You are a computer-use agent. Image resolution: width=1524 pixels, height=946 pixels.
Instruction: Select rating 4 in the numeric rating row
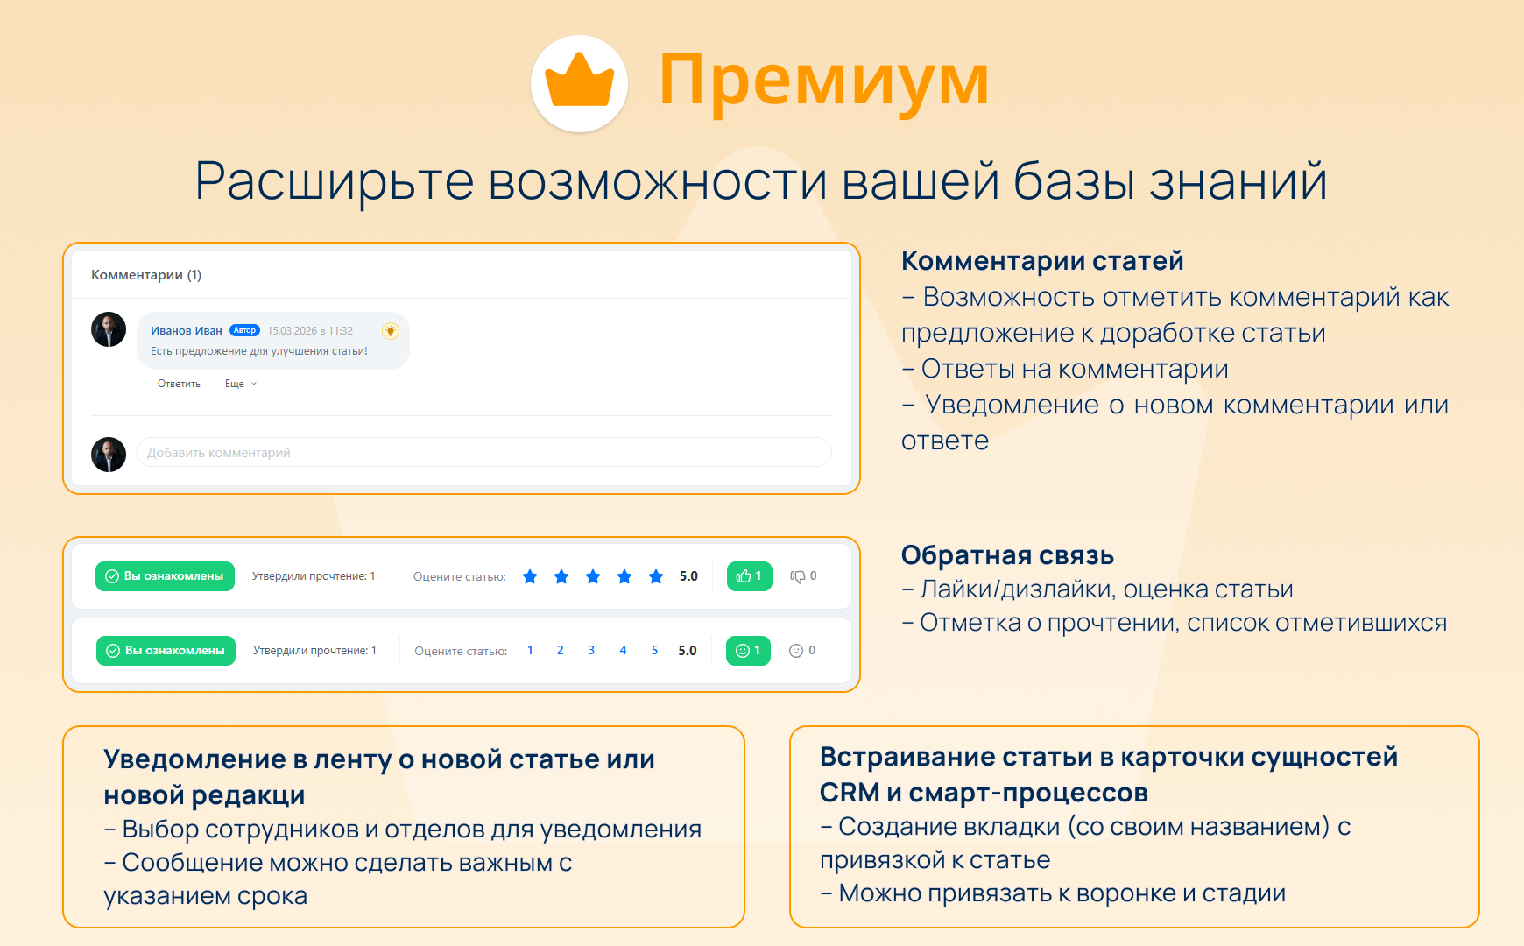pyautogui.click(x=623, y=650)
